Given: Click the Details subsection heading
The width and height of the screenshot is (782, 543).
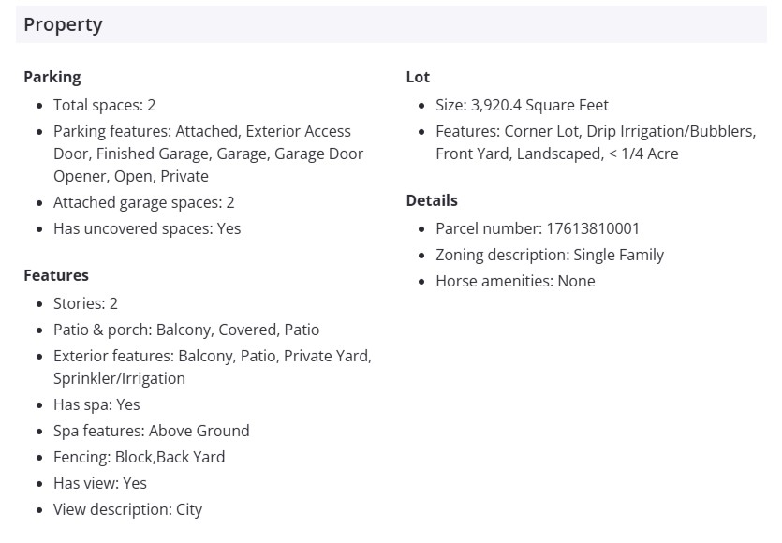Looking at the screenshot, I should [x=432, y=200].
